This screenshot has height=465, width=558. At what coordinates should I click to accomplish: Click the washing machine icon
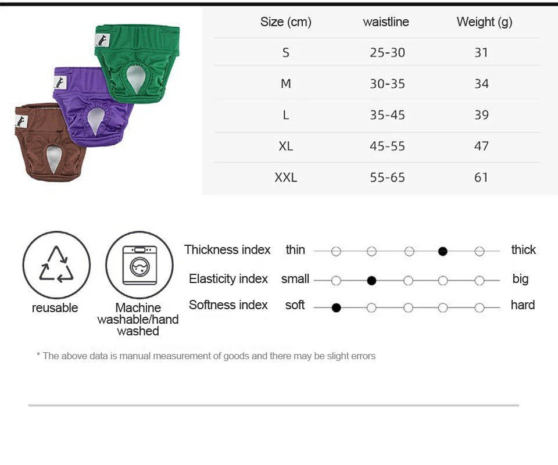tap(139, 264)
